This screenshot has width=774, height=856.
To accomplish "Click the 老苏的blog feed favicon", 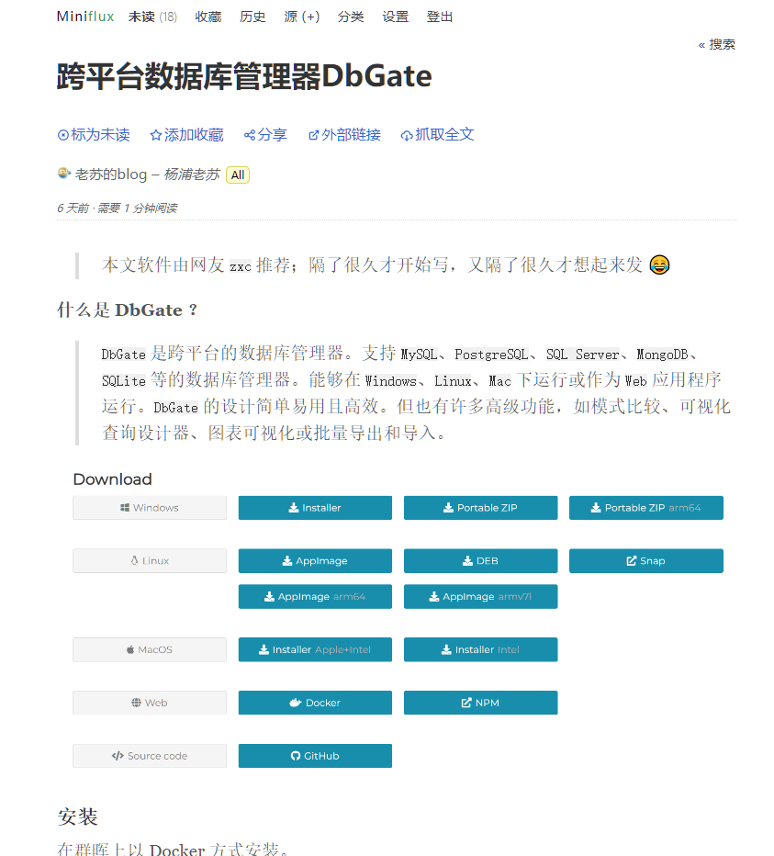I will click(64, 173).
